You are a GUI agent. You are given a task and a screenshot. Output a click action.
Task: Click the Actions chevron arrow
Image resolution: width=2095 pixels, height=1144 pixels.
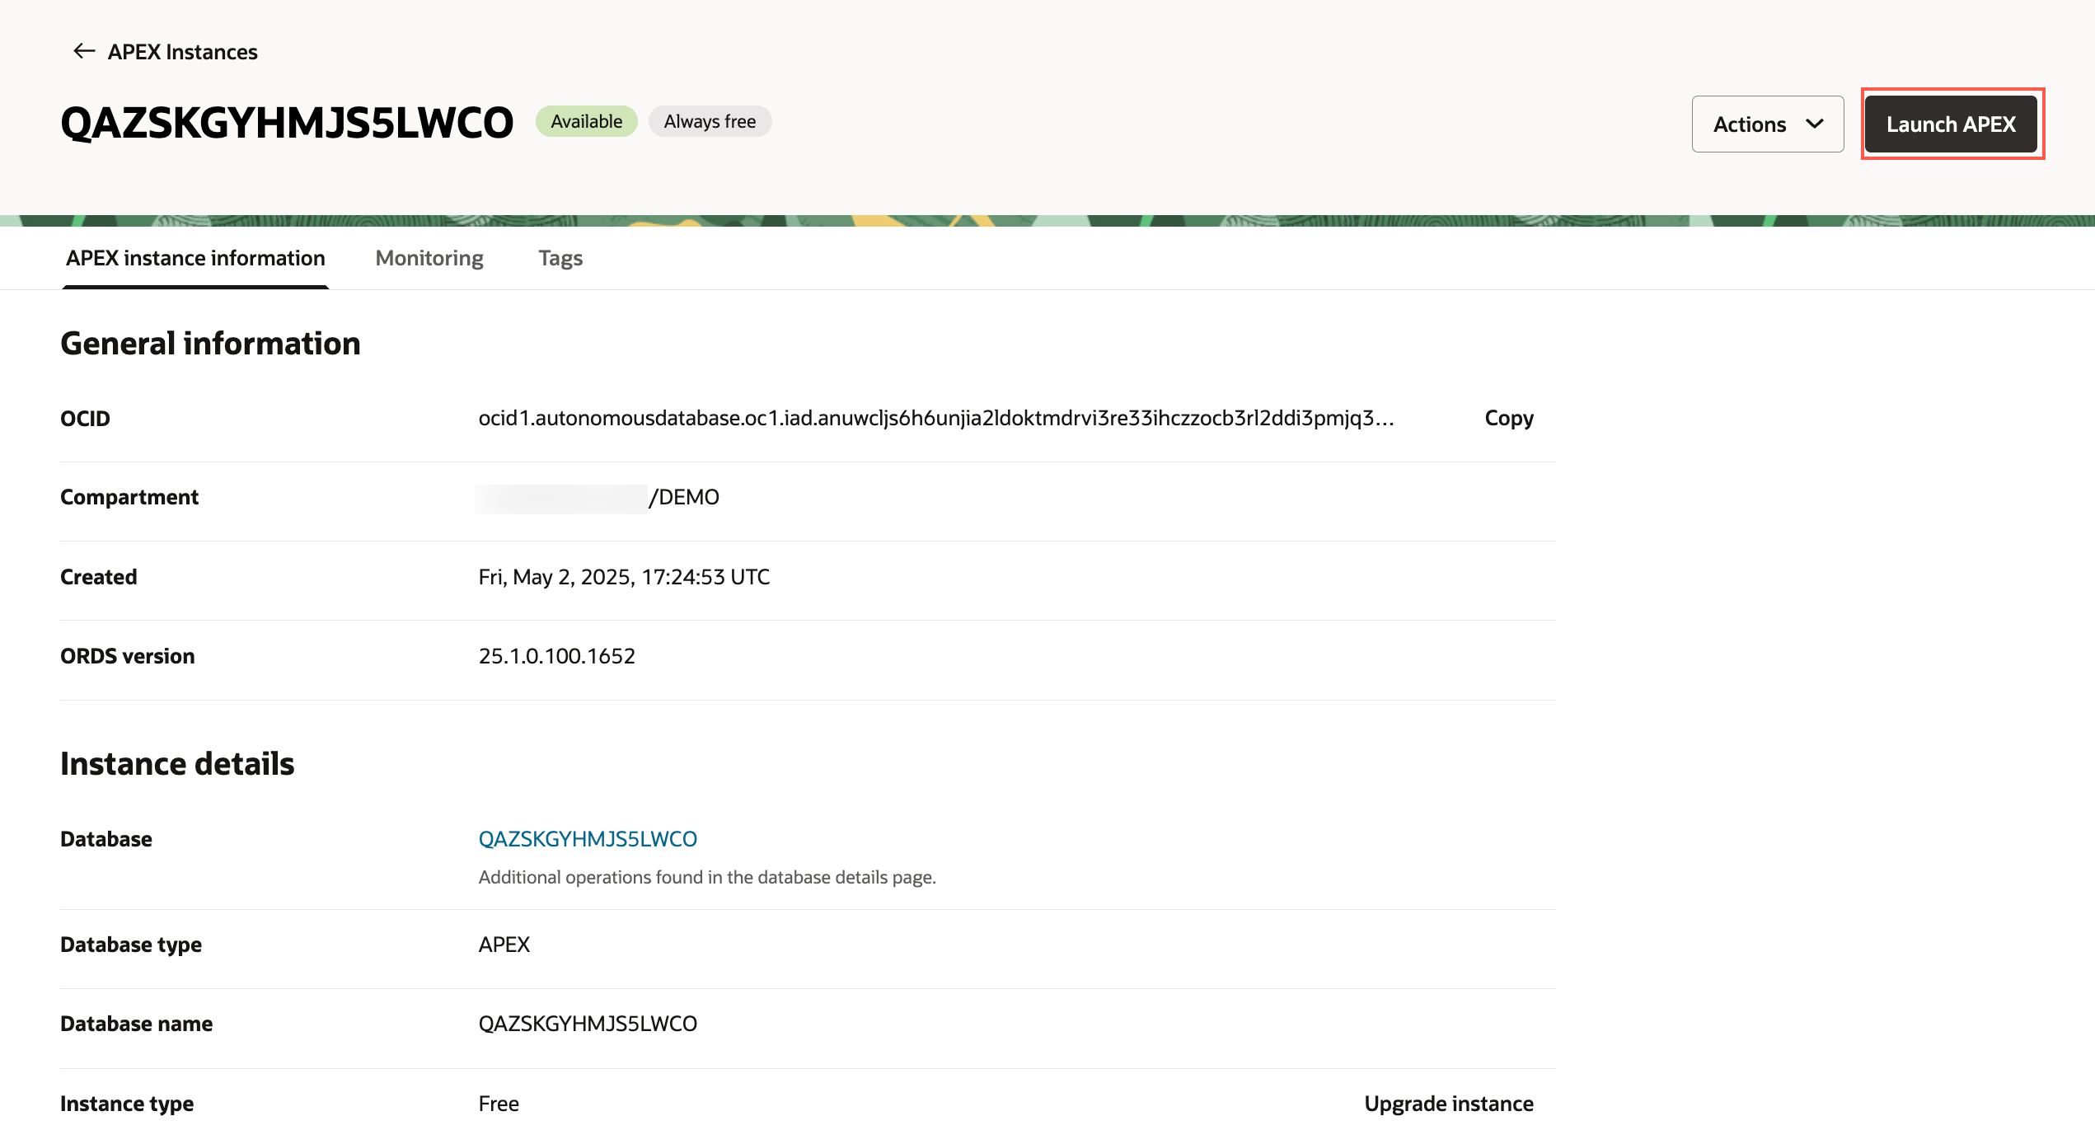1814,124
